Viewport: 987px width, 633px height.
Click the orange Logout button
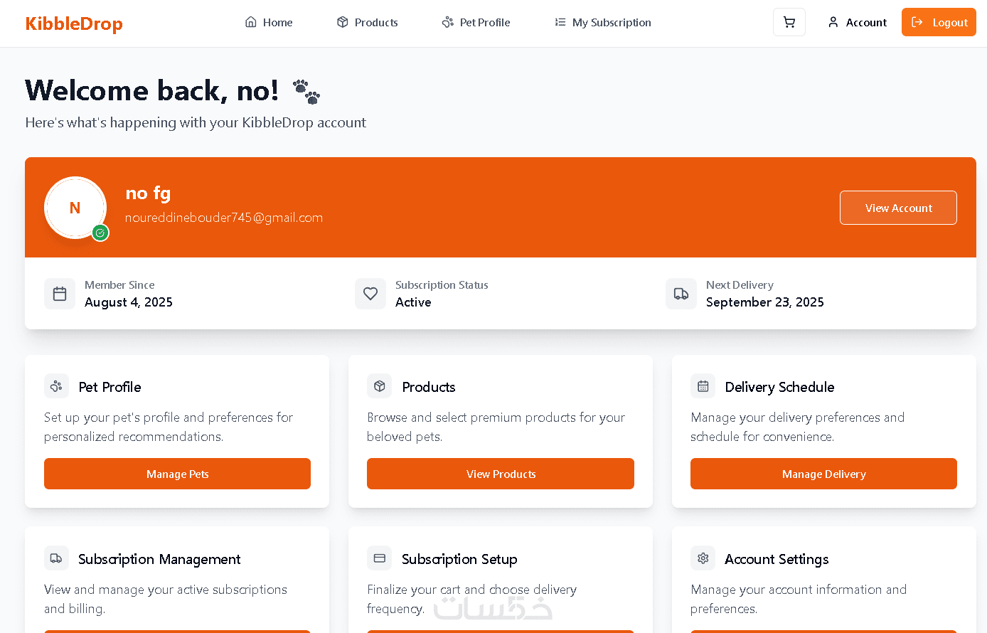tap(939, 22)
